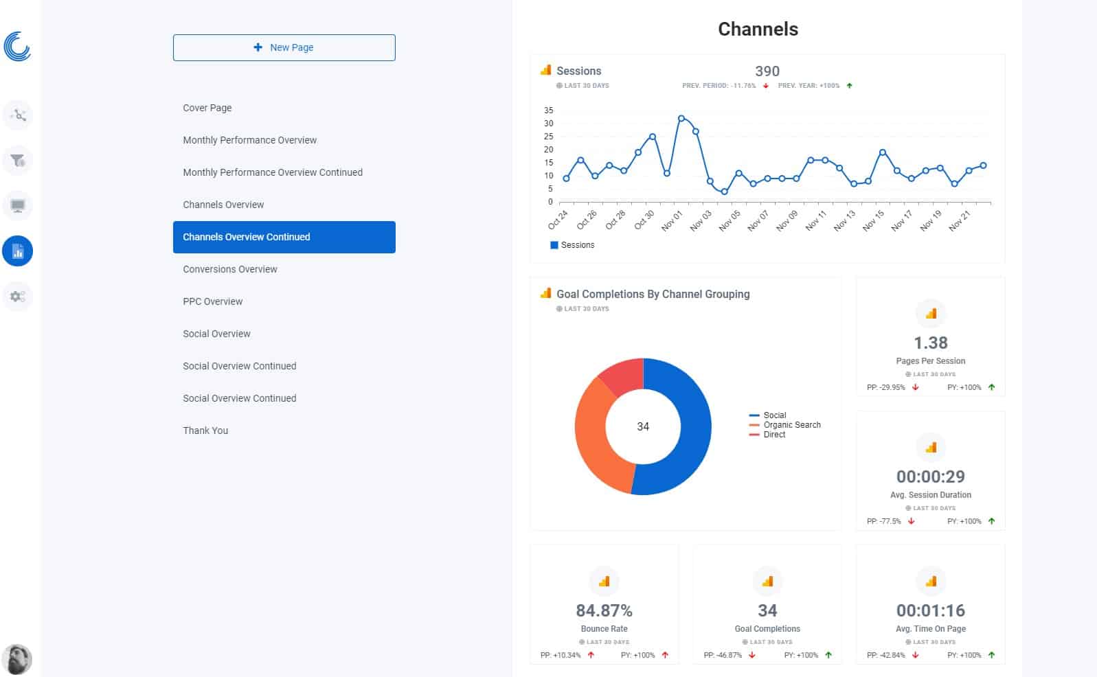This screenshot has width=1097, height=677.
Task: Open the settings gears sidebar icon
Action: (18, 297)
